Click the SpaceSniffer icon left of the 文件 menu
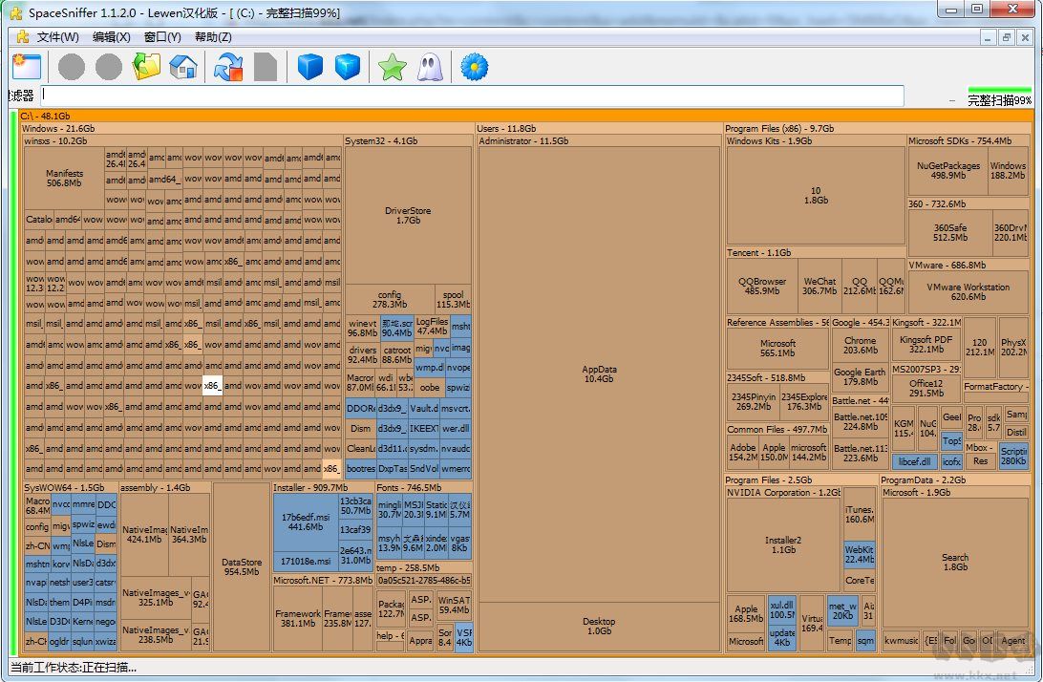The width and height of the screenshot is (1043, 682). coord(23,37)
